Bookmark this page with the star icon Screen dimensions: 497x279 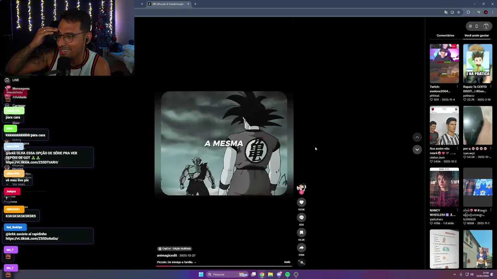click(x=458, y=12)
